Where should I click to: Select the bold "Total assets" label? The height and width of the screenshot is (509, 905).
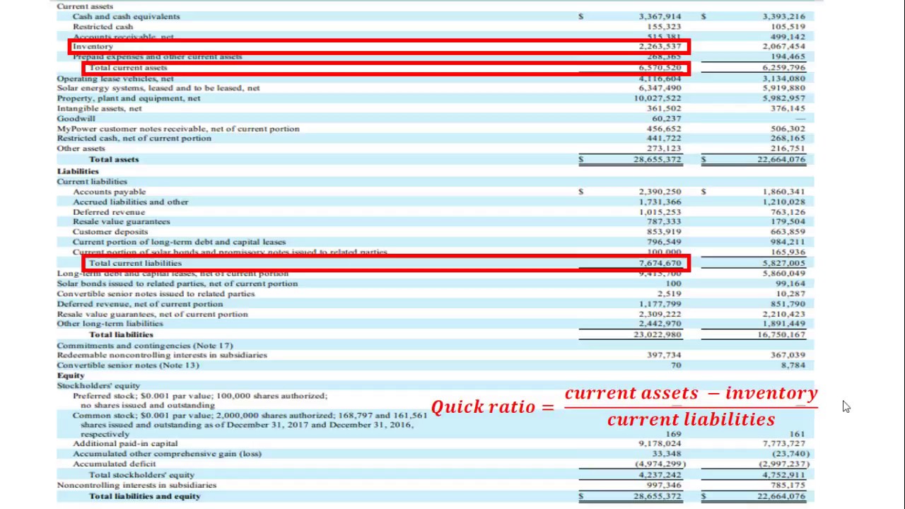[114, 160]
